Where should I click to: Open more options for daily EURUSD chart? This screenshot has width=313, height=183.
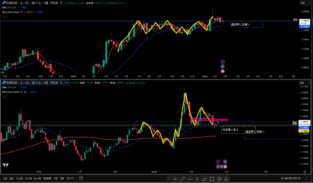click(x=66, y=82)
